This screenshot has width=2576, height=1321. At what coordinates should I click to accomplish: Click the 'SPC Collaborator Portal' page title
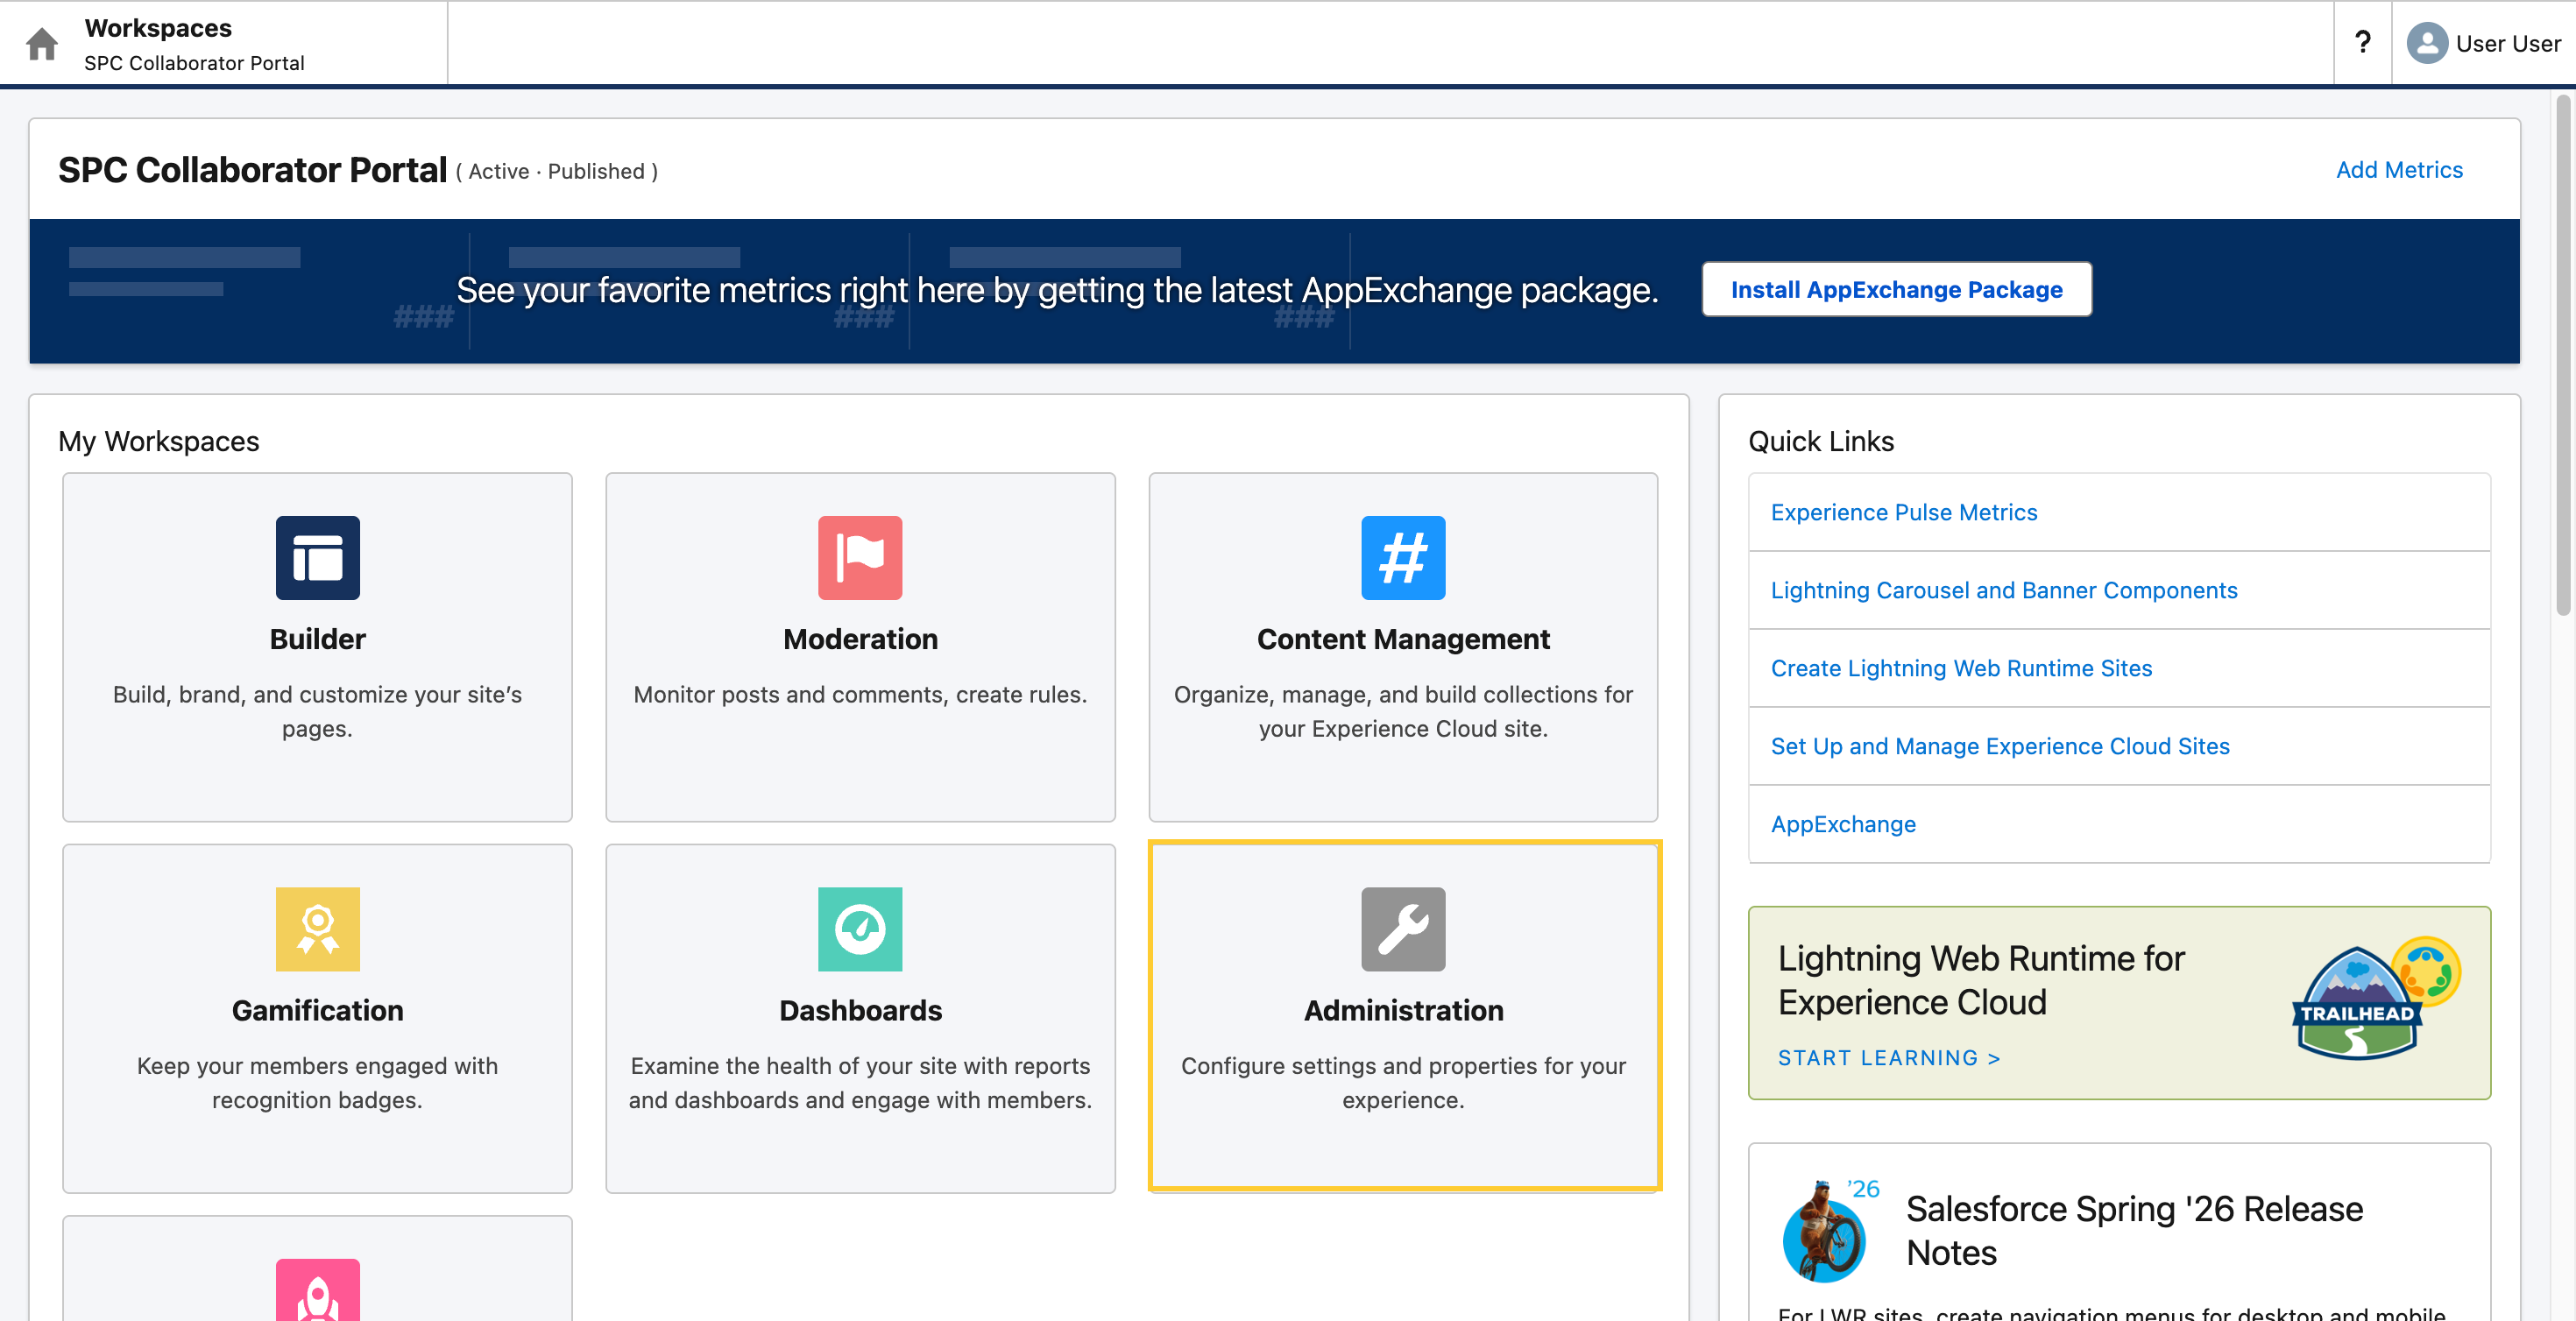click(252, 170)
